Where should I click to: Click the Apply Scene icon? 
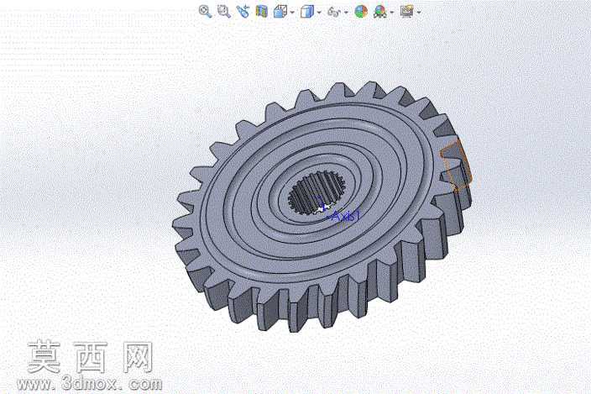[x=380, y=12]
